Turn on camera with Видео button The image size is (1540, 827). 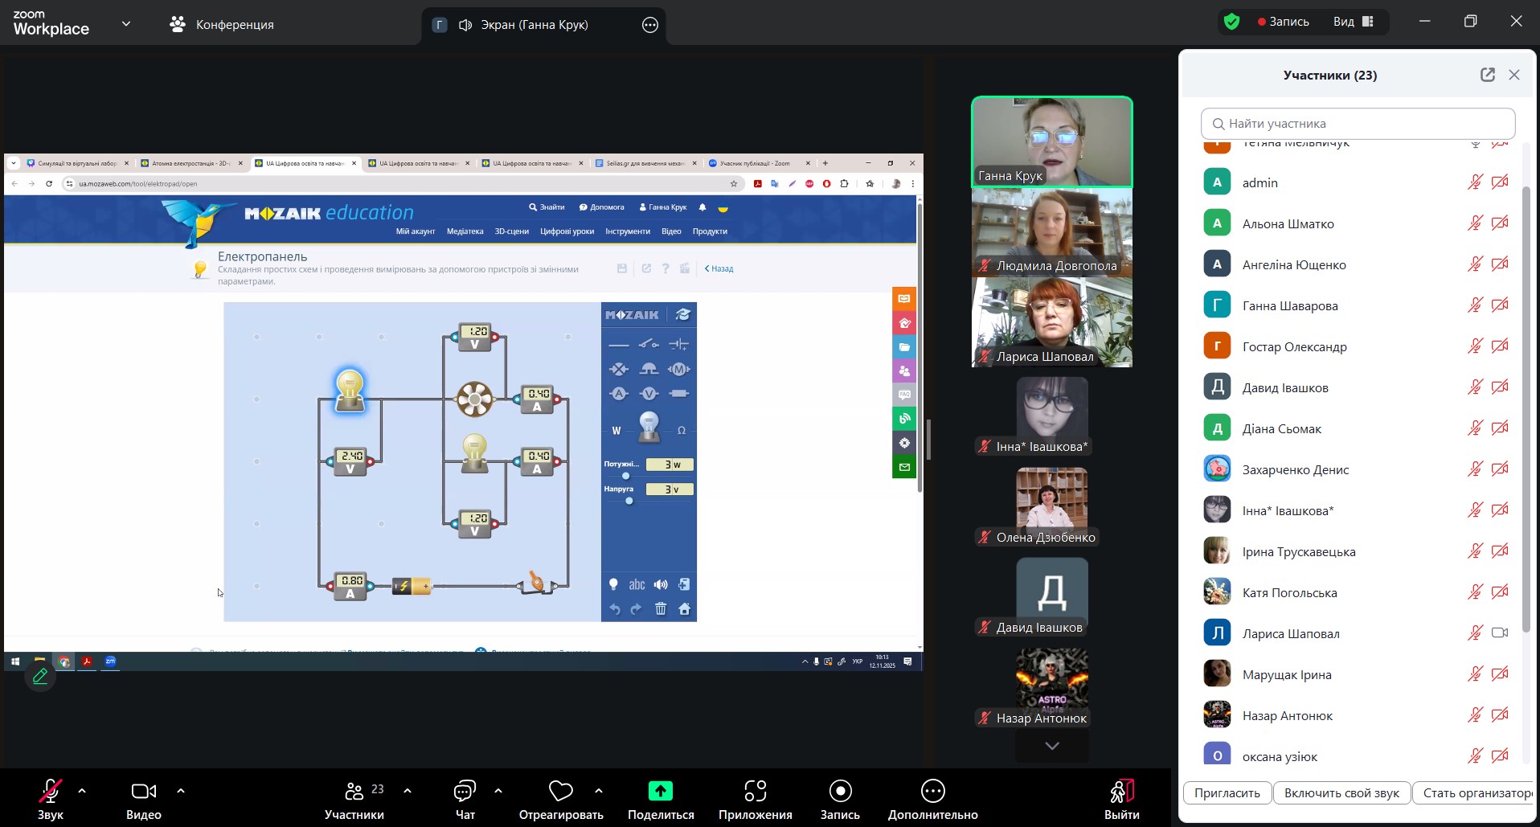(x=143, y=792)
